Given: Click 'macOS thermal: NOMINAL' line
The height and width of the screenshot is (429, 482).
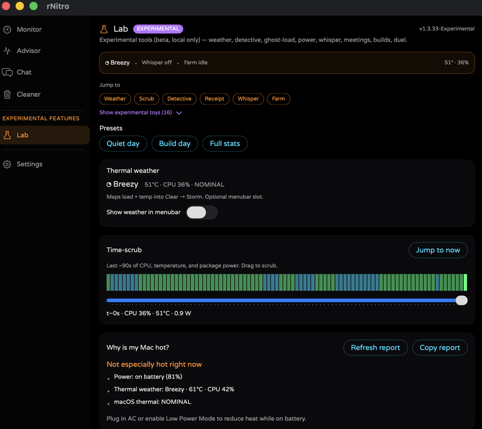Looking at the screenshot, I should (x=152, y=402).
